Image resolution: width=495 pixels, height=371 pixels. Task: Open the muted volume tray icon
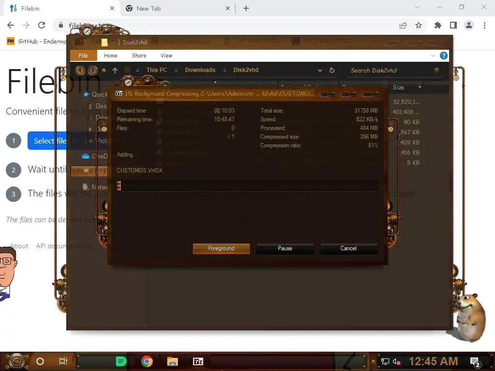397,361
